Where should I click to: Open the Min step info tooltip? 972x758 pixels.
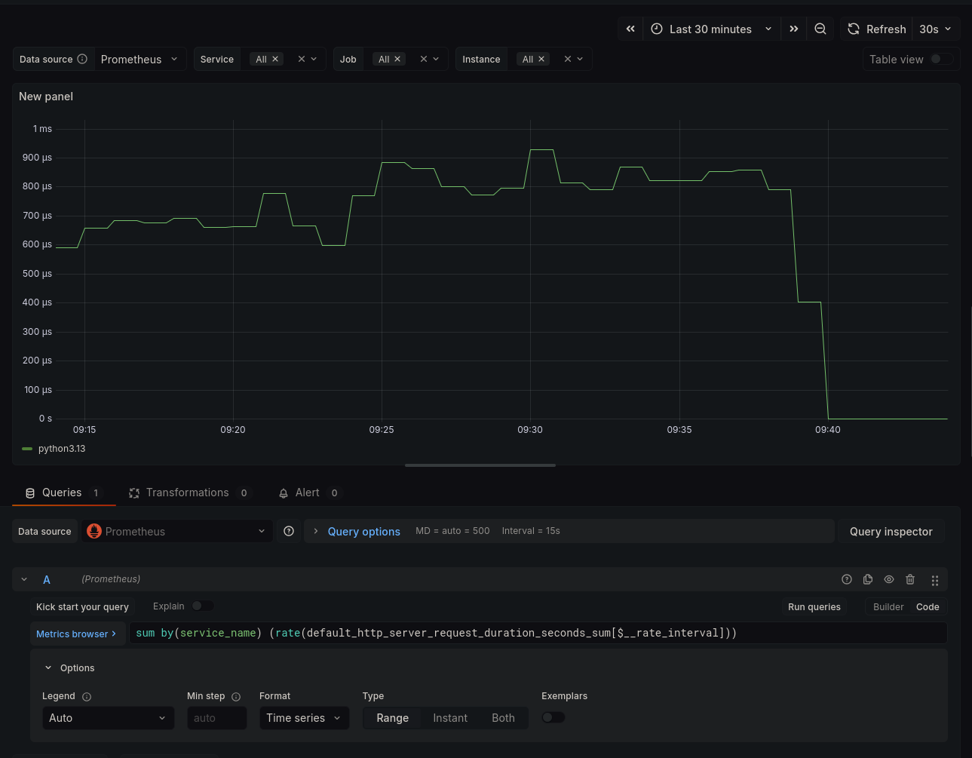click(236, 696)
